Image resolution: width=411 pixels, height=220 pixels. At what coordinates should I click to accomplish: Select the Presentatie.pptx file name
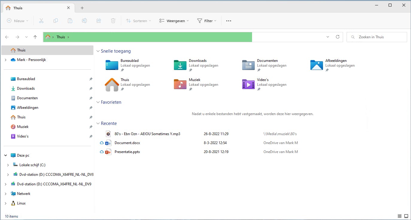127,152
